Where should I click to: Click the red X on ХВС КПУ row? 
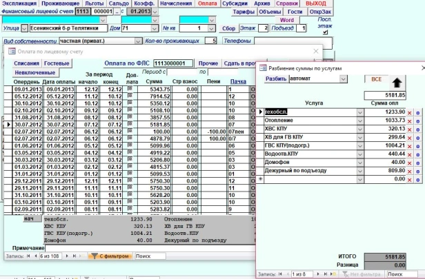pos(409,130)
